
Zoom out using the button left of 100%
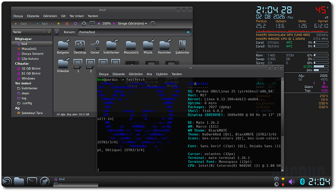tap(99, 23)
